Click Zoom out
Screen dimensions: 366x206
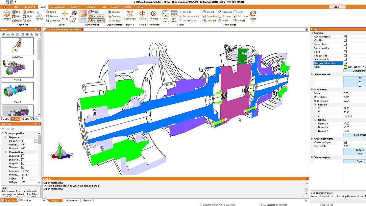[53, 20]
